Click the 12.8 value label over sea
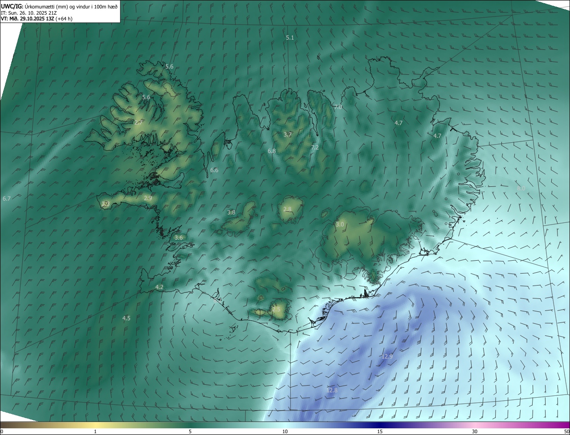This screenshot has height=435, width=570. (332, 391)
